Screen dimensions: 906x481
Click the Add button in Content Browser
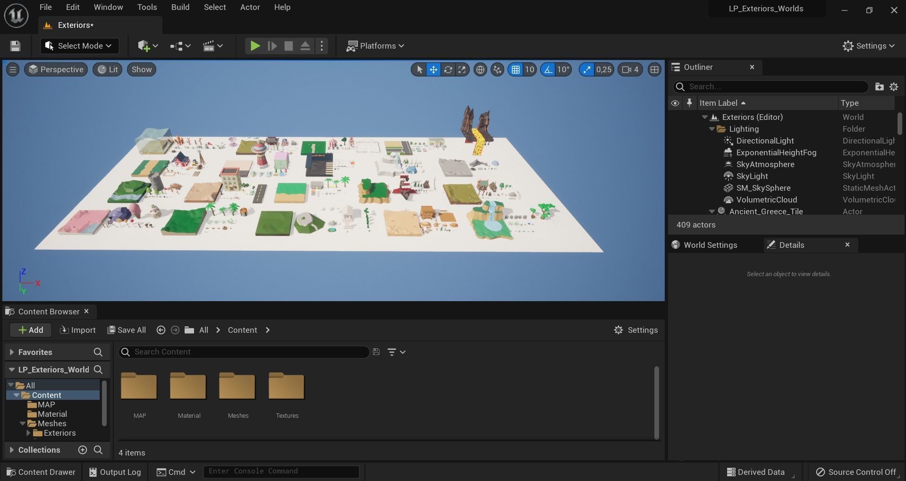click(x=31, y=330)
